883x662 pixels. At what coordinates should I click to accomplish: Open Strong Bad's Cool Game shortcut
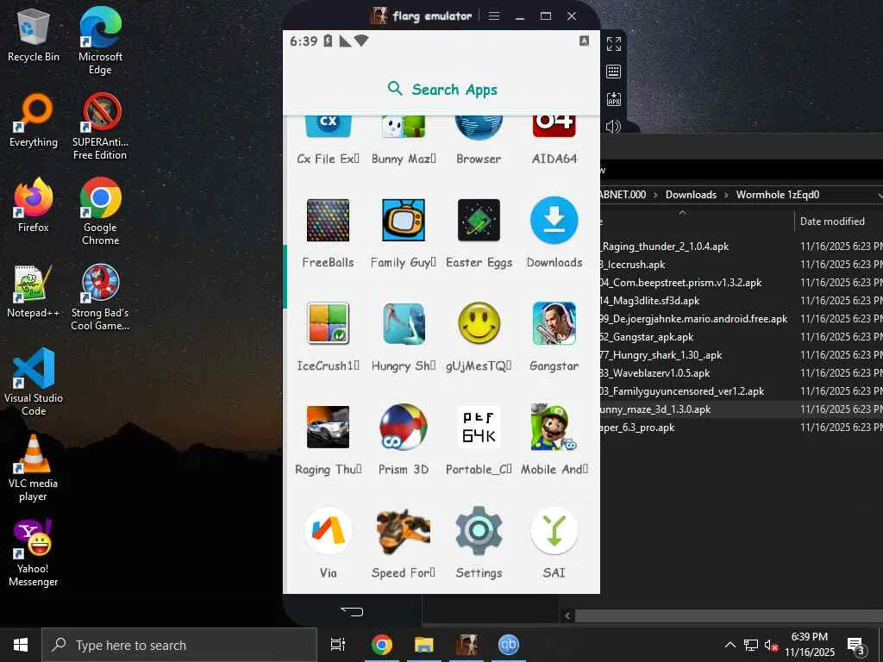coord(100,297)
